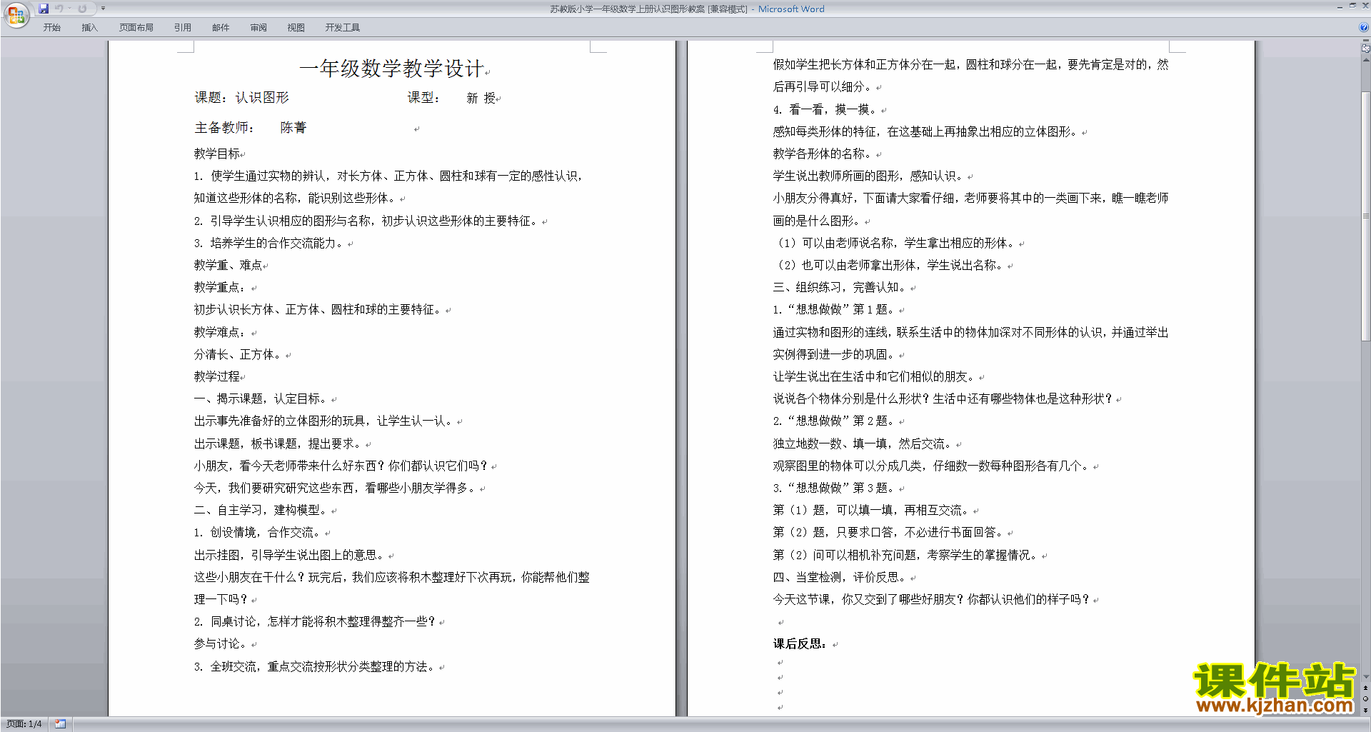Image resolution: width=1371 pixels, height=732 pixels.
Task: Open the Select Browse Object round button
Action: click(1366, 699)
